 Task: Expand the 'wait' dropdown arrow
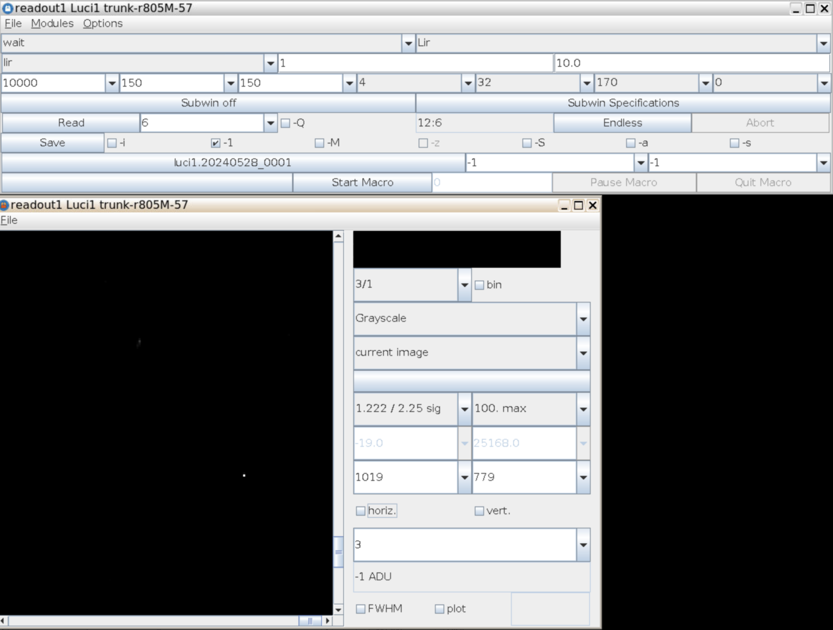point(408,43)
